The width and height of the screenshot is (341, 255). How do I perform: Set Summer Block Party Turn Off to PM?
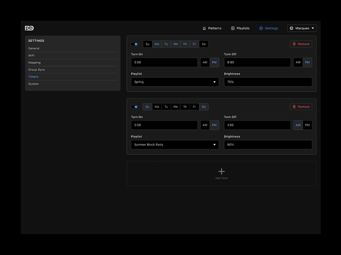pyautogui.click(x=307, y=125)
